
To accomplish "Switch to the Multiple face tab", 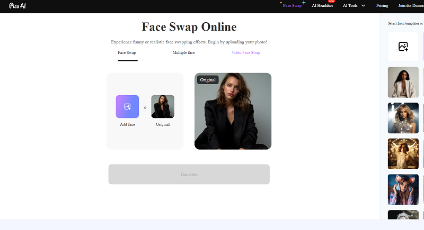I will click(183, 52).
